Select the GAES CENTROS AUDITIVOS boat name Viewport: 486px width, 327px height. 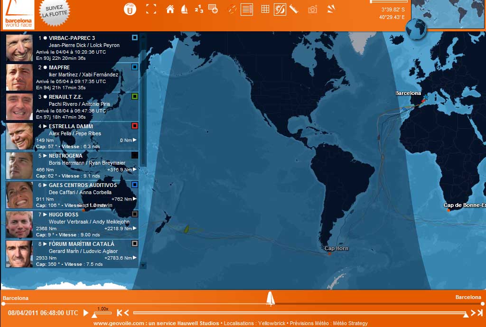83,185
